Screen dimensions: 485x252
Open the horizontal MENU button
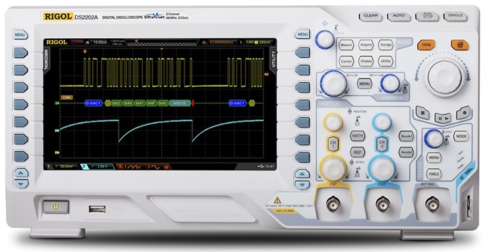pos(364,84)
